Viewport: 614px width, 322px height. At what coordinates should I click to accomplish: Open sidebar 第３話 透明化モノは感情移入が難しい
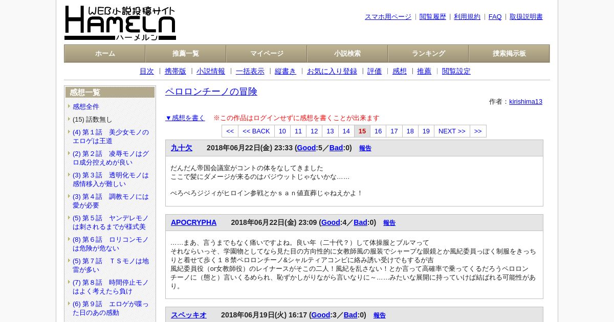pos(111,179)
